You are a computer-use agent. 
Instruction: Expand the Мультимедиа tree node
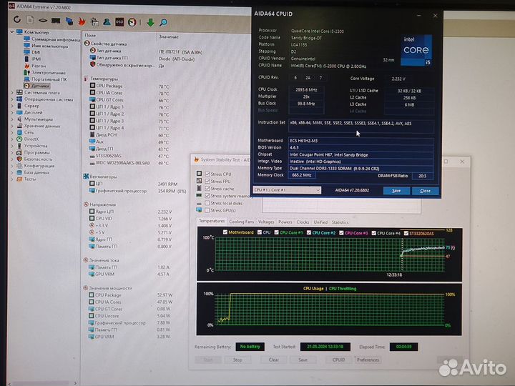(12, 119)
